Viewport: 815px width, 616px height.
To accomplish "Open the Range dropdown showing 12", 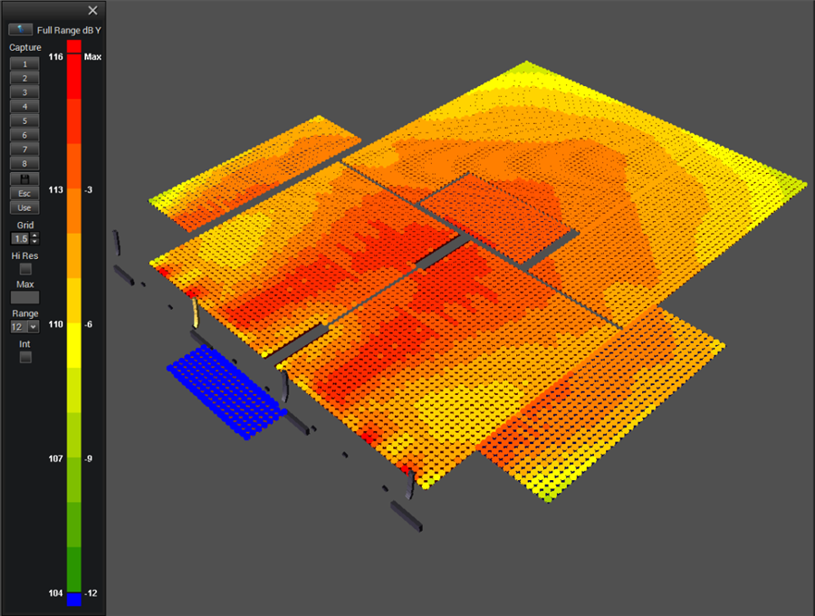I will 25,326.
